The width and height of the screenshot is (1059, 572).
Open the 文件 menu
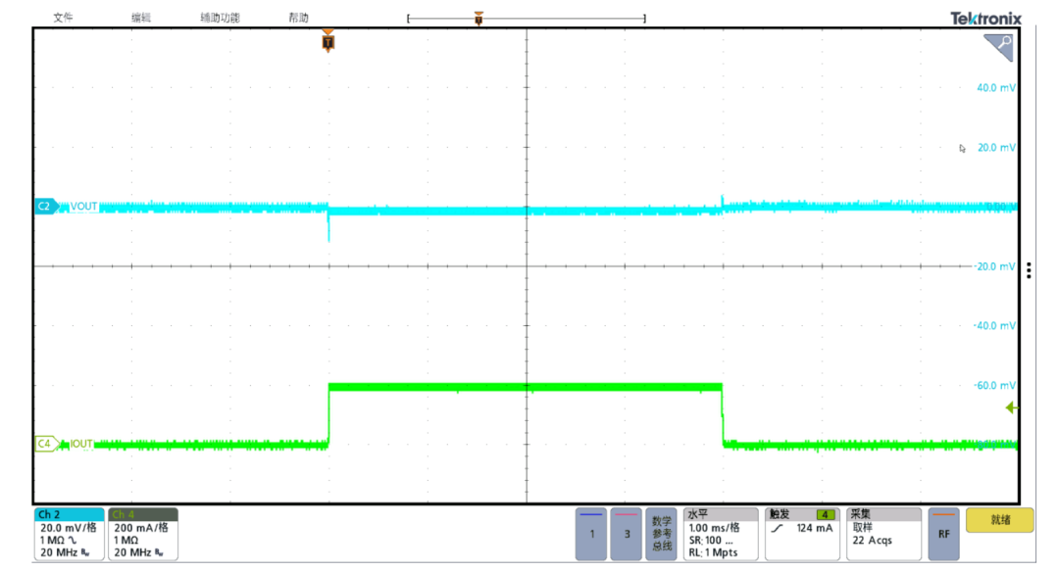pyautogui.click(x=64, y=18)
